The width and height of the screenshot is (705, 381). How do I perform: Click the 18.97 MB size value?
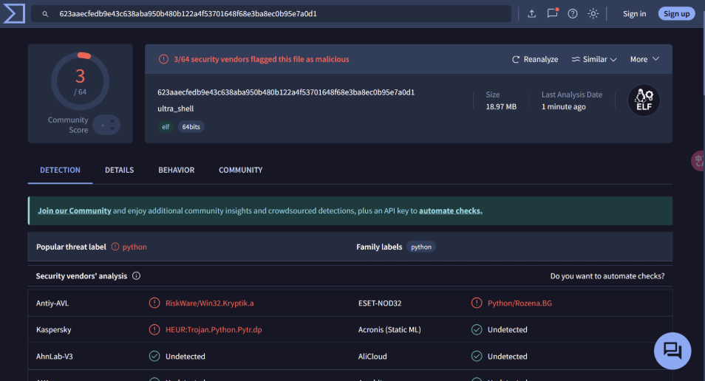pyautogui.click(x=501, y=107)
